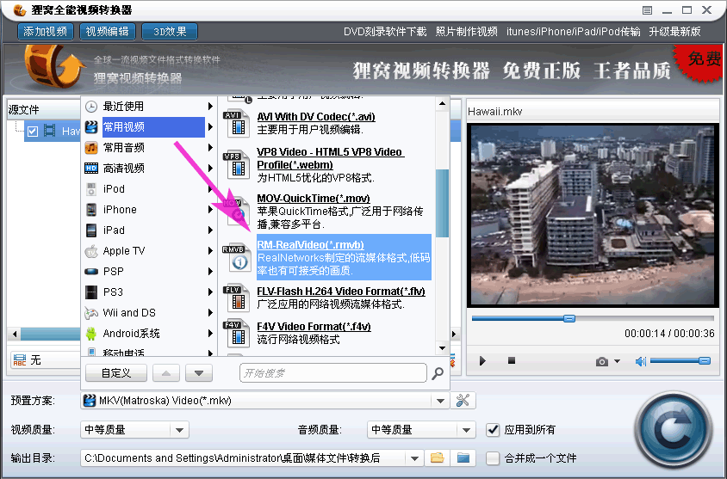The width and height of the screenshot is (727, 479).
Task: Click the AVI file format icon
Action: pos(236,123)
